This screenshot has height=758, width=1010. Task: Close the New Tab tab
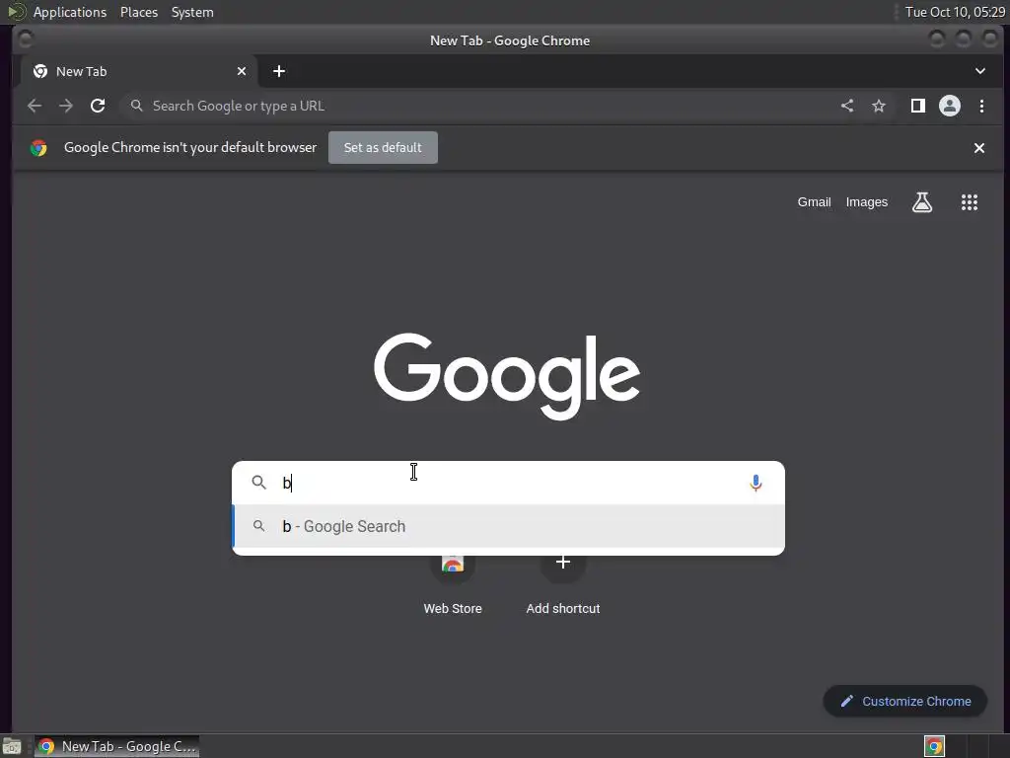pyautogui.click(x=242, y=71)
